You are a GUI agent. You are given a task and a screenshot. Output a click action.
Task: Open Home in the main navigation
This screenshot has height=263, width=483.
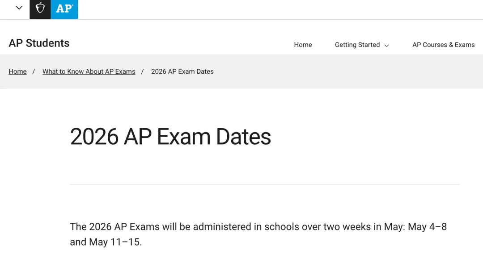pos(303,45)
